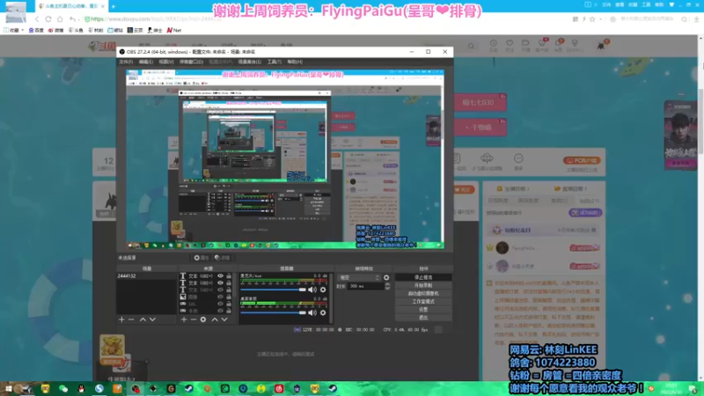The image size is (704, 396).
Task: Click transition duration 300 ms field
Action: (365, 286)
